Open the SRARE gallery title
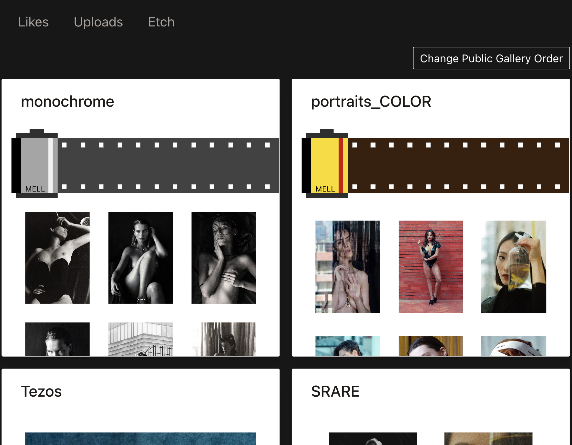This screenshot has height=445, width=572. pos(335,391)
